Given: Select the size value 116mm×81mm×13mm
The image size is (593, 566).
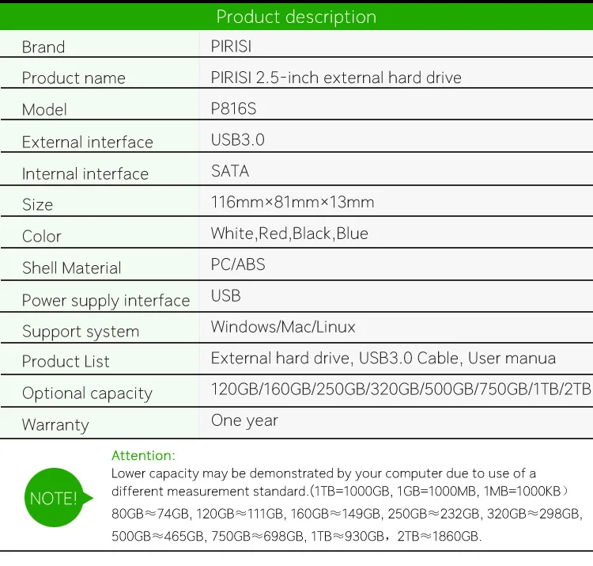Looking at the screenshot, I should pyautogui.click(x=293, y=202).
